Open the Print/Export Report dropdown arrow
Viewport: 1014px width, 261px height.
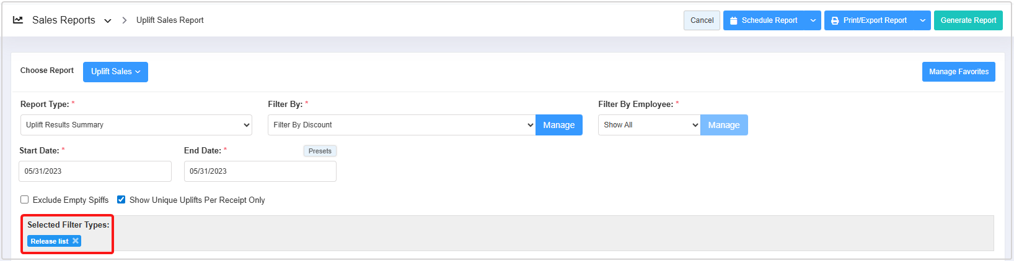click(922, 20)
